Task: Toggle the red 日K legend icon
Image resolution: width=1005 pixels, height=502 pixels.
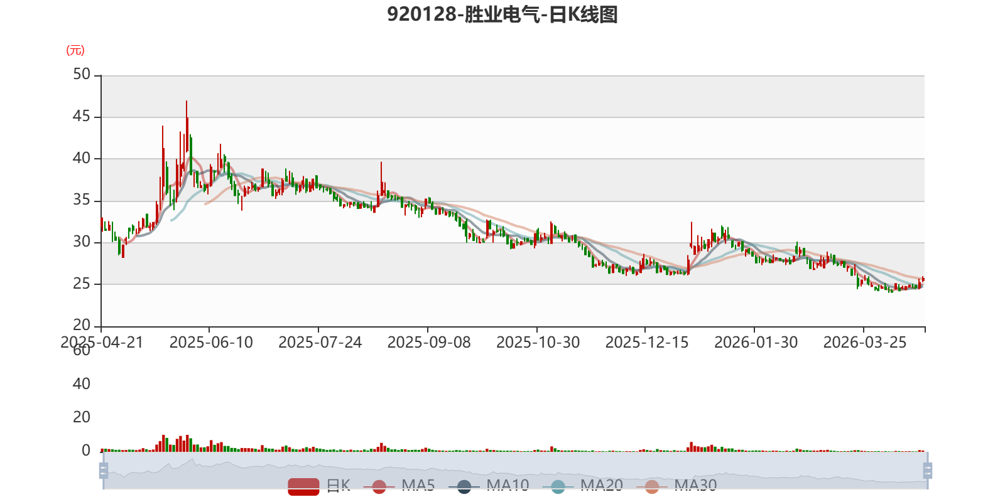Action: click(303, 486)
